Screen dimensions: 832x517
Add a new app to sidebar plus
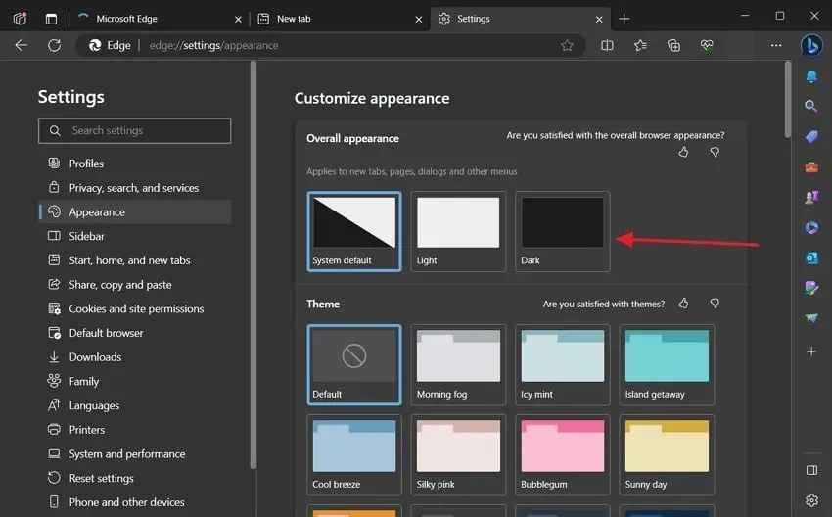[811, 352]
